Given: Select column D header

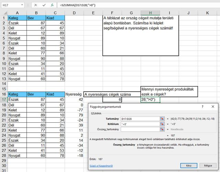Looking at the screenshot, I should (74, 13).
